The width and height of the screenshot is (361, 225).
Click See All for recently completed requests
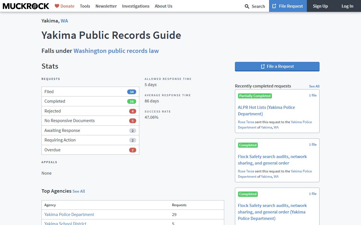(x=314, y=86)
